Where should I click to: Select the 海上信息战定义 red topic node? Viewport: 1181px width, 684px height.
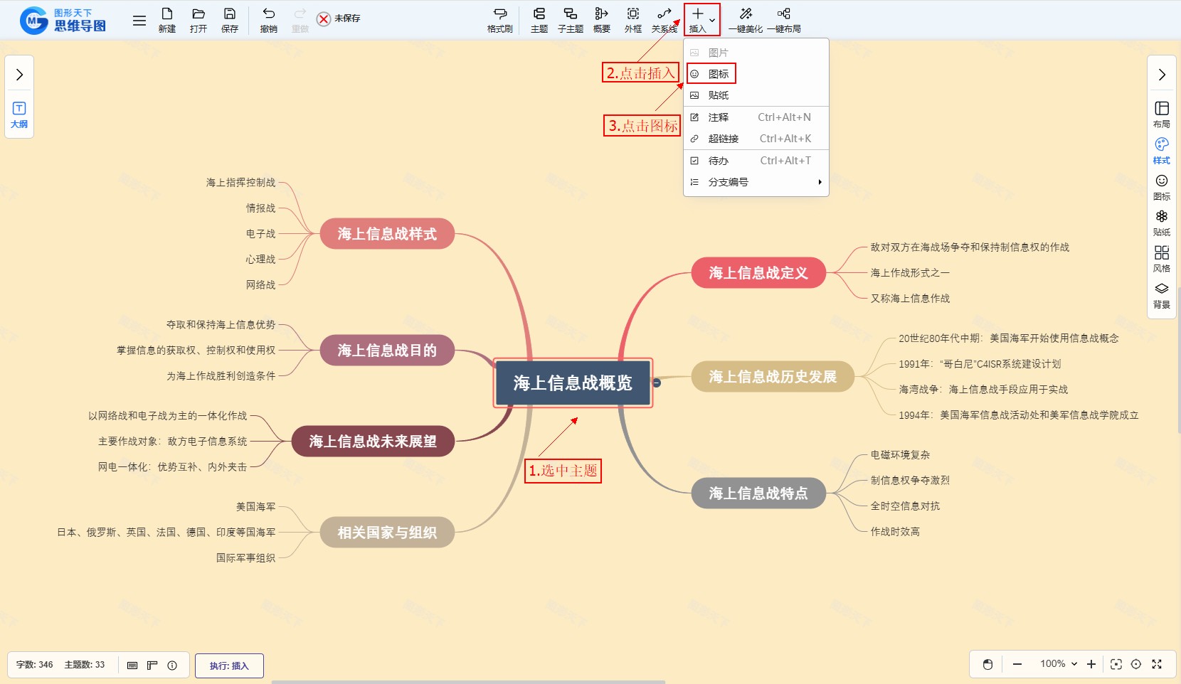tap(758, 273)
